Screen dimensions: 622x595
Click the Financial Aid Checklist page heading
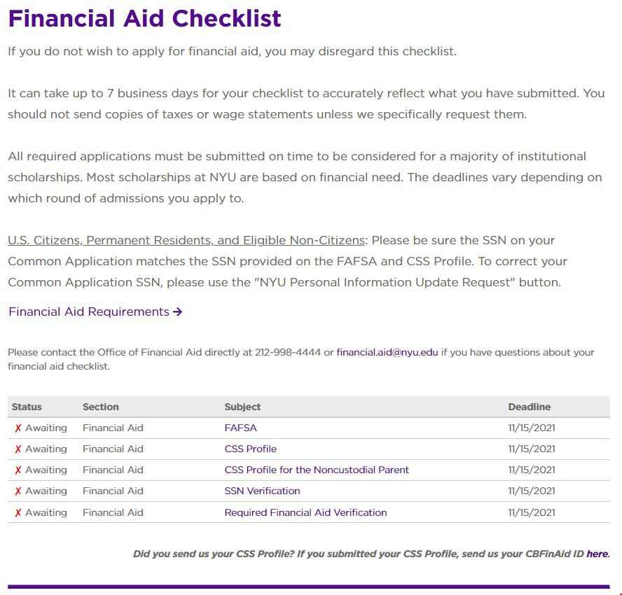(144, 18)
